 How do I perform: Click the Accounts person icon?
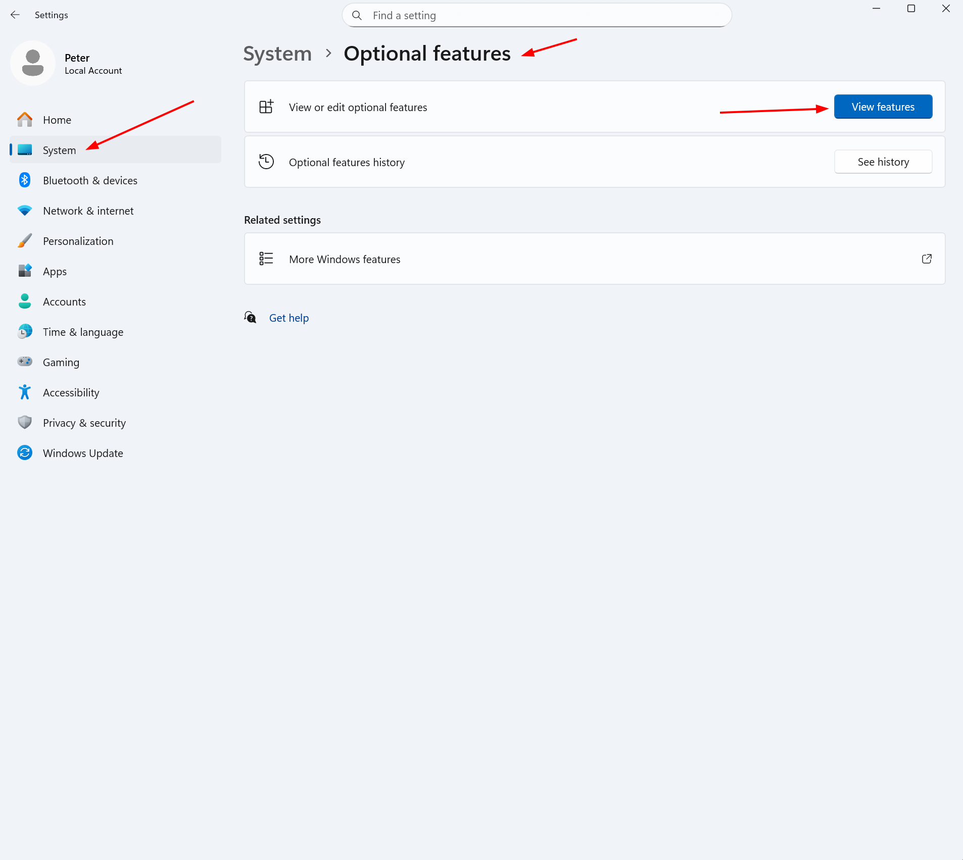point(25,301)
